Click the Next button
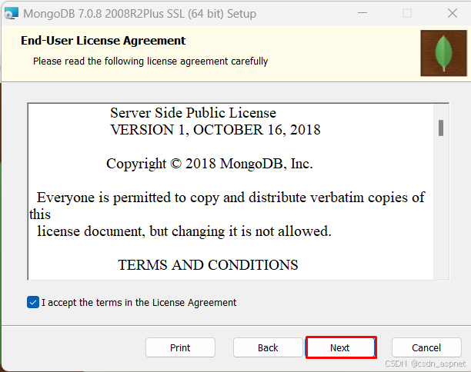This screenshot has width=471, height=372. point(341,347)
